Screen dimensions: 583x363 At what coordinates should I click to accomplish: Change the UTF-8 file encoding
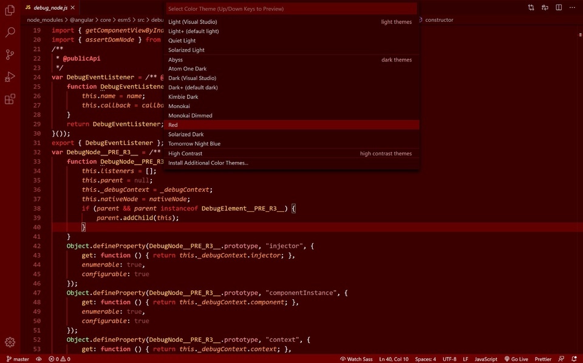449,359
